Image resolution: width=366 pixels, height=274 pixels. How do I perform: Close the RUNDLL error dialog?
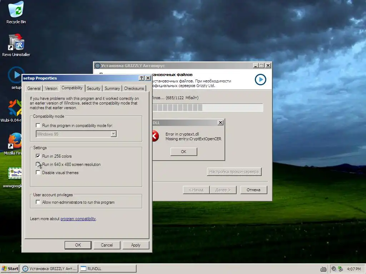point(220,123)
